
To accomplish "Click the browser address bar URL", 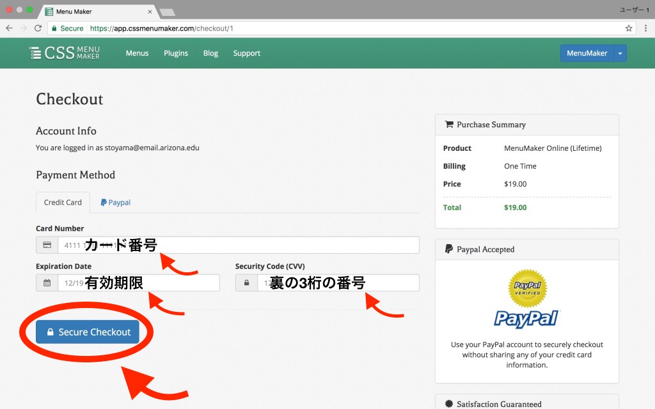I will coord(162,28).
